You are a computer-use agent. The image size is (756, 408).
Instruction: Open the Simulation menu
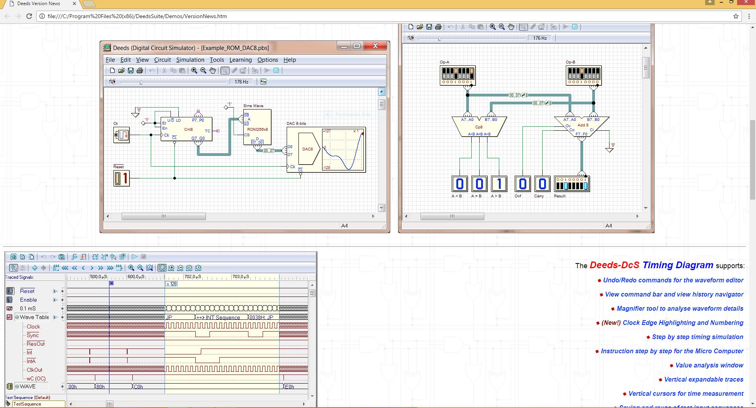pos(190,60)
